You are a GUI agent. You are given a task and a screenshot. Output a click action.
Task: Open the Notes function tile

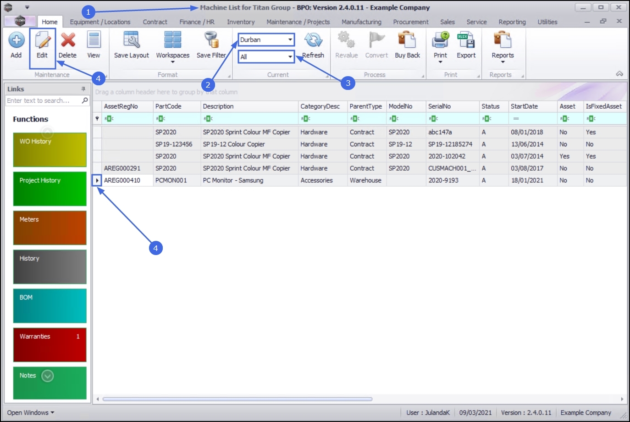click(50, 383)
